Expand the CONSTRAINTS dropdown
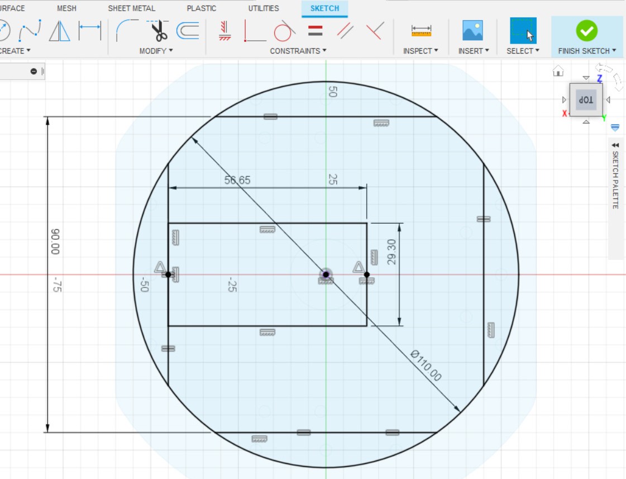Viewport: 626px width, 479px height. coord(298,51)
